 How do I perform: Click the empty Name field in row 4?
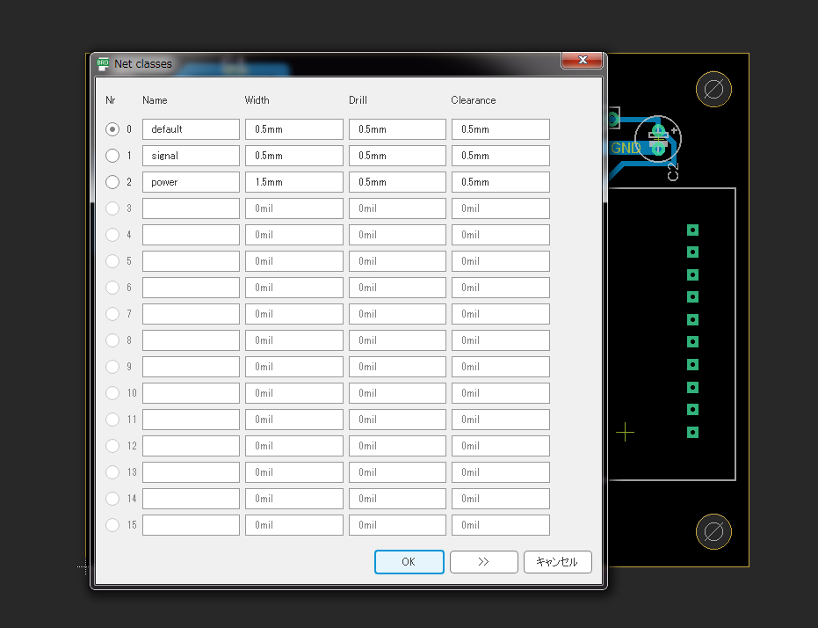pyautogui.click(x=191, y=235)
